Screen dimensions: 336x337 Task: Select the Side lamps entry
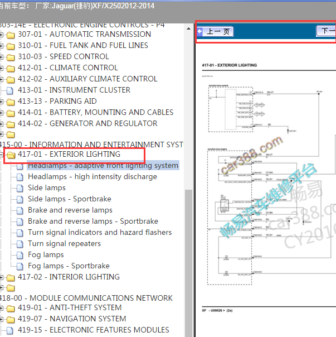coord(47,188)
